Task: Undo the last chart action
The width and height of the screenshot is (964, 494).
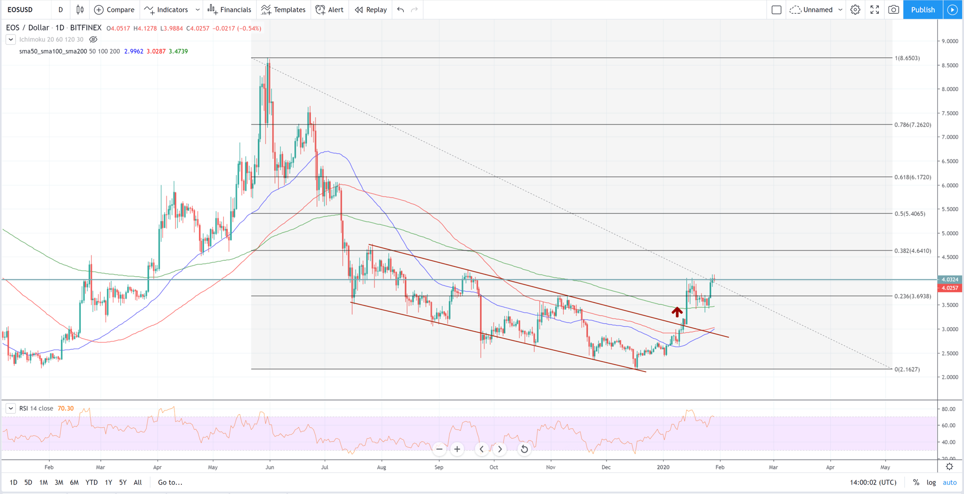Action: pos(401,10)
